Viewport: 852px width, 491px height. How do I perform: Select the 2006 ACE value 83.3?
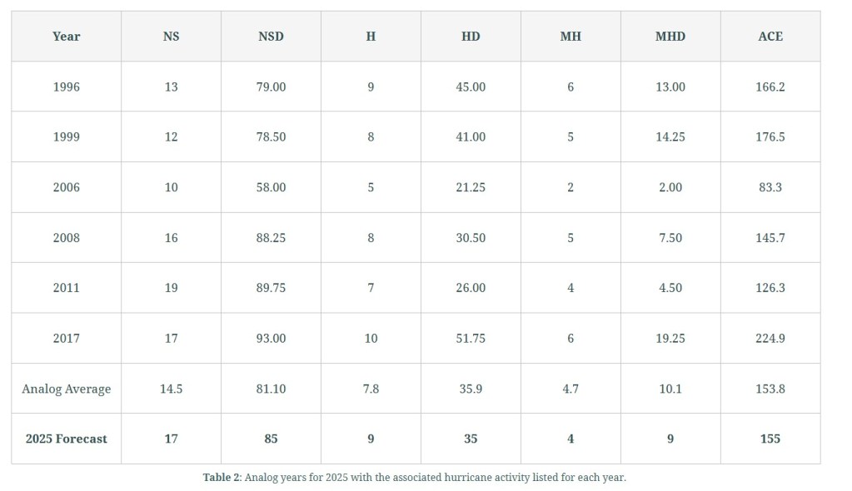[770, 187]
